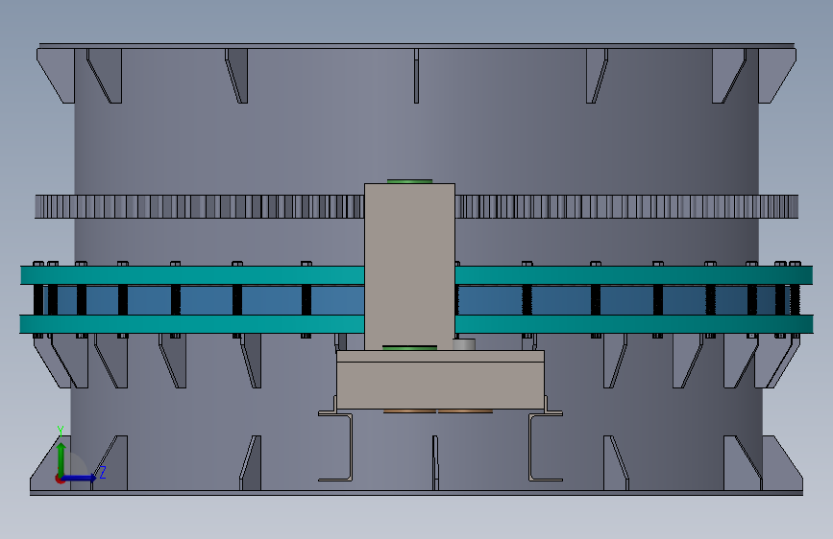Select the thin center rib under the top plate
Image resolution: width=833 pixels, height=539 pixels.
click(417, 76)
